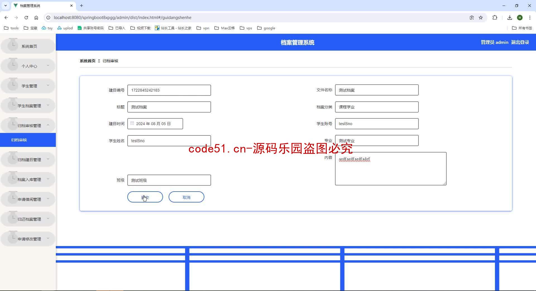Open a new browser tab

pyautogui.click(x=82, y=6)
